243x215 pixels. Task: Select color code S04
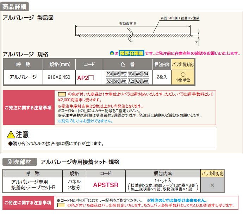point(146,74)
